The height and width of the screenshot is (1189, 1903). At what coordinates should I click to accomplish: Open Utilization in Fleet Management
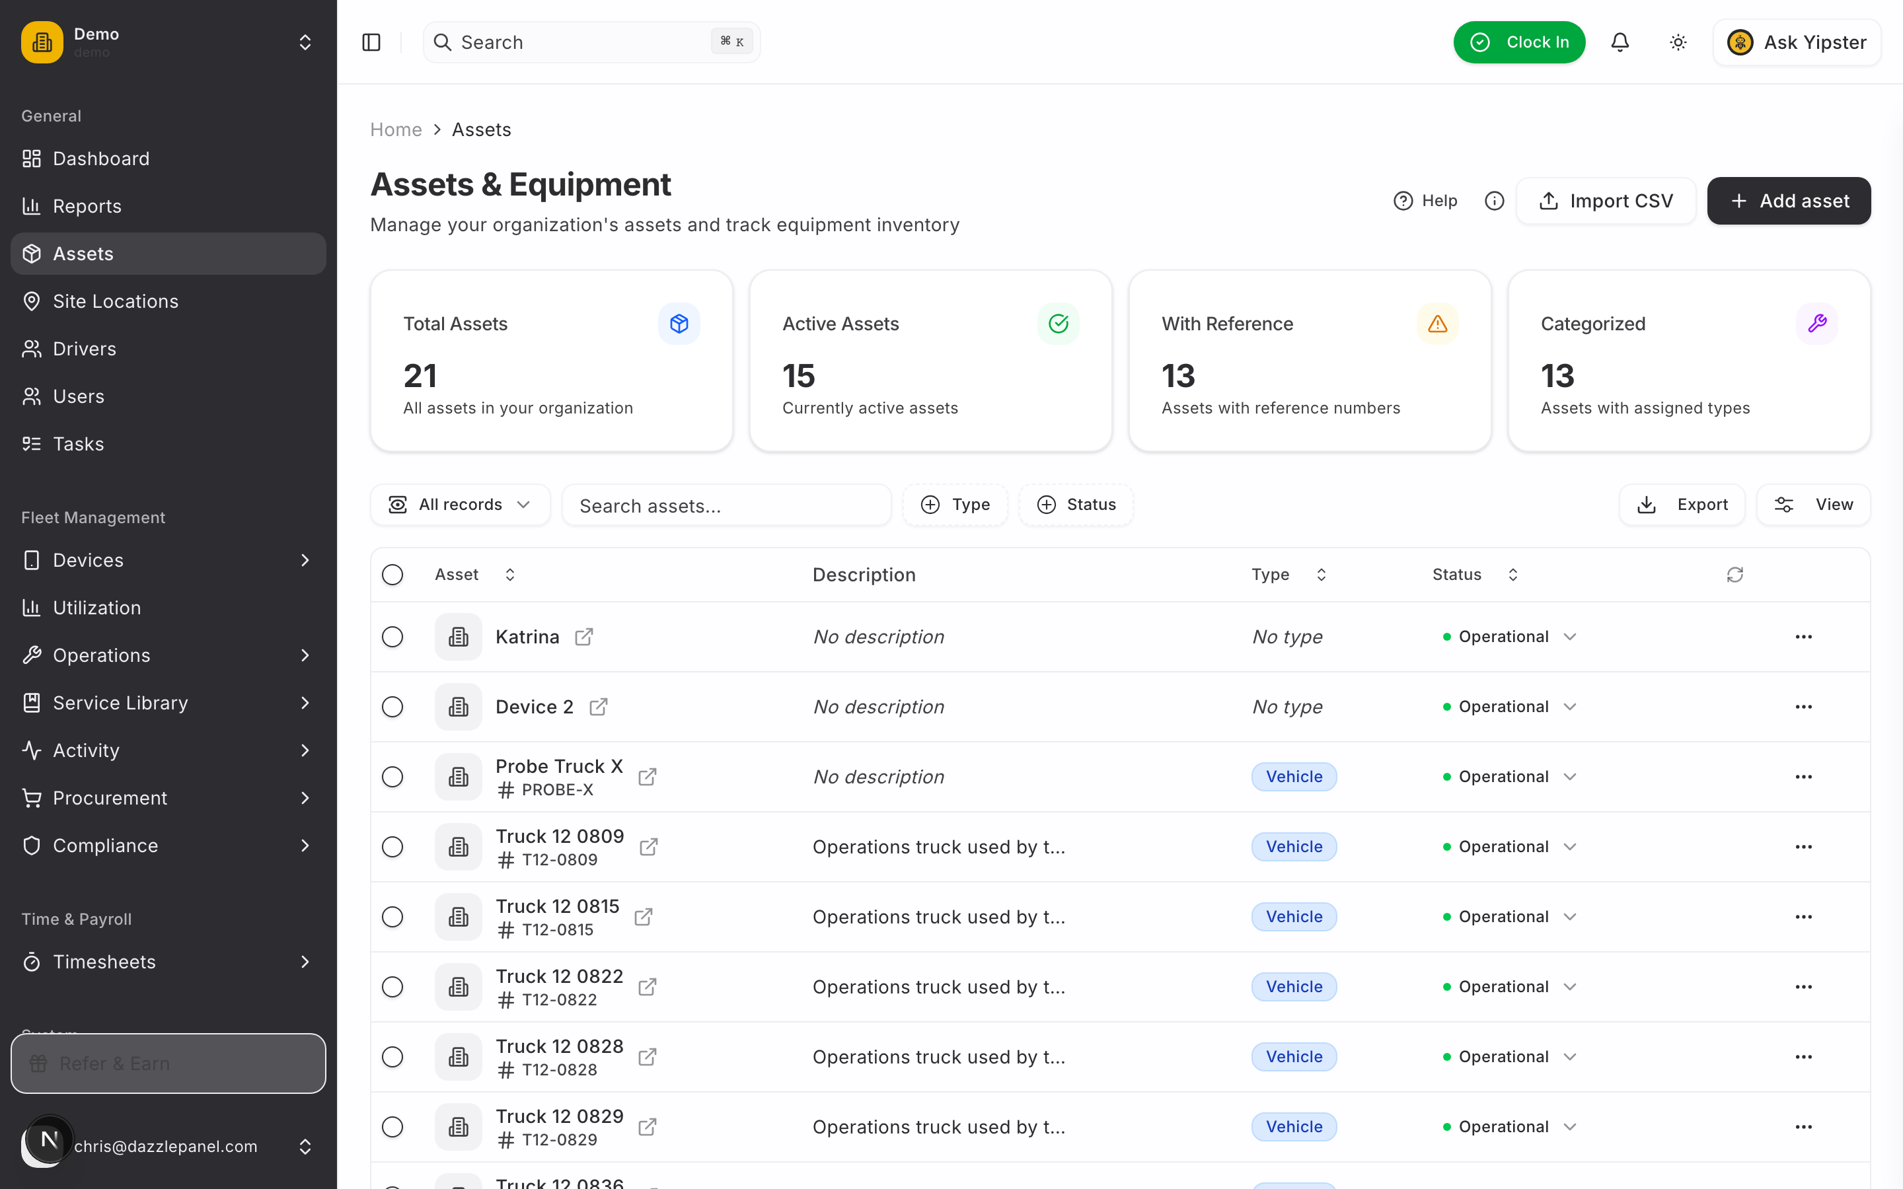168,608
